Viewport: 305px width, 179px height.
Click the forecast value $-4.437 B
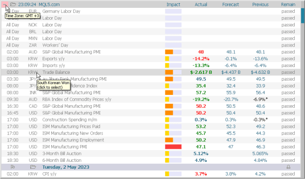click(231, 72)
